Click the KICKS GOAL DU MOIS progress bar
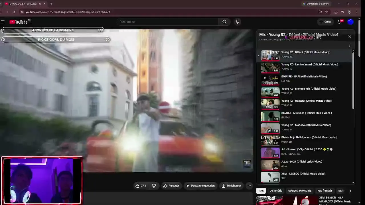The height and width of the screenshot is (205, 365). click(56, 40)
